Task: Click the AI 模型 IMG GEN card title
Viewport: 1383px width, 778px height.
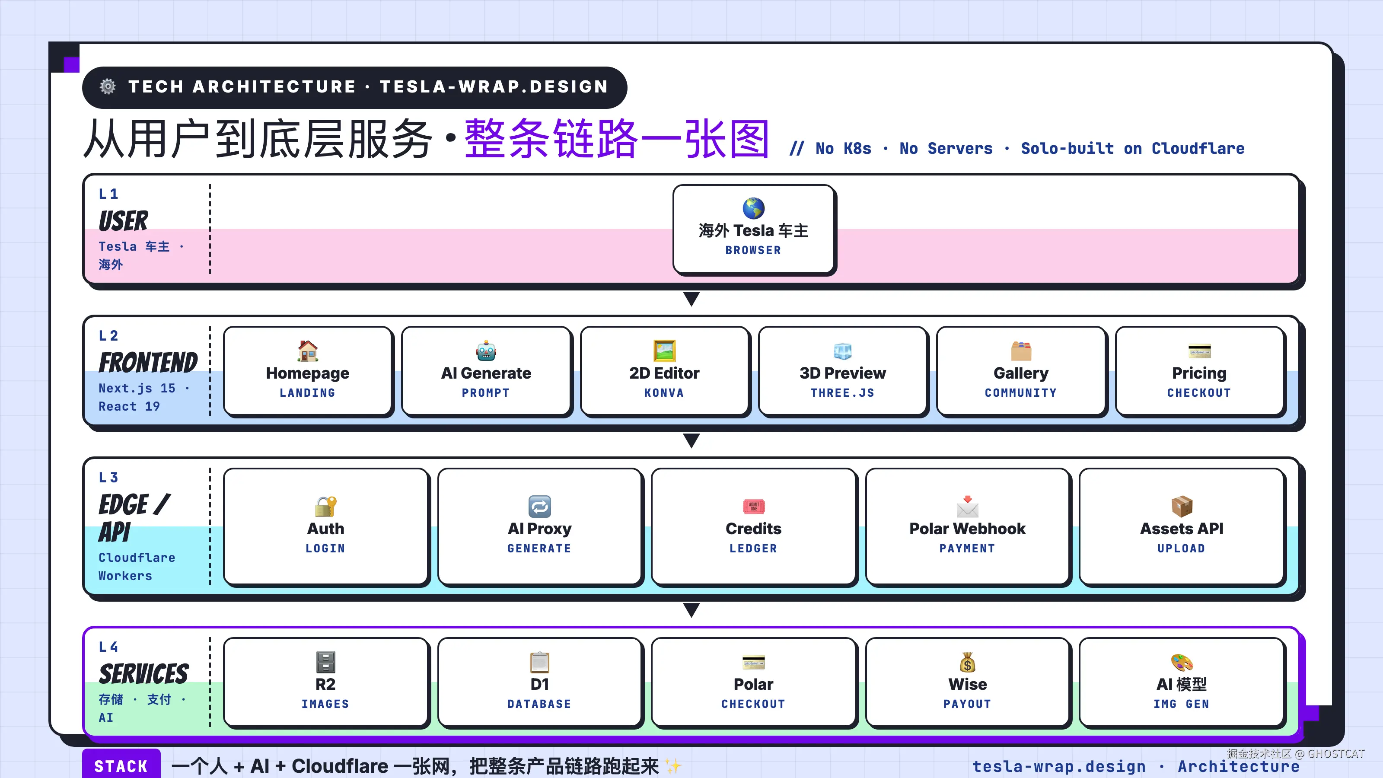Action: click(1182, 684)
